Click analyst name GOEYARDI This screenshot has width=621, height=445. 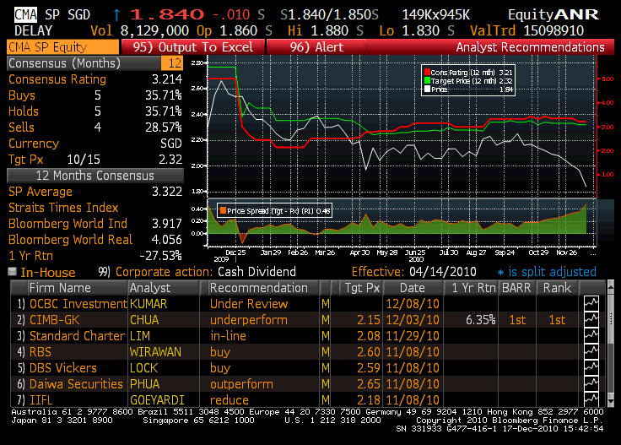[157, 400]
